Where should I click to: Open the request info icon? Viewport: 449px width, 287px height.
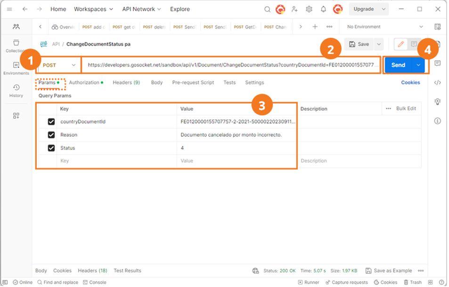[438, 121]
